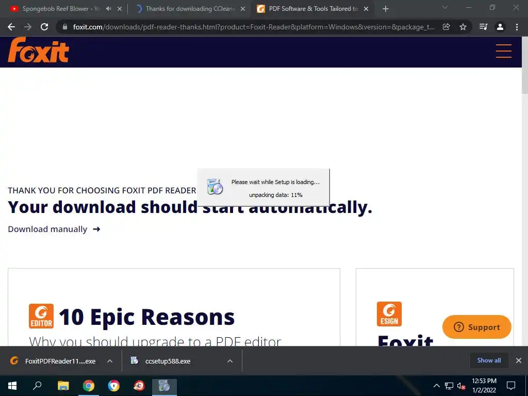Click the foxit.com address bar
528x396 pixels.
(253, 27)
